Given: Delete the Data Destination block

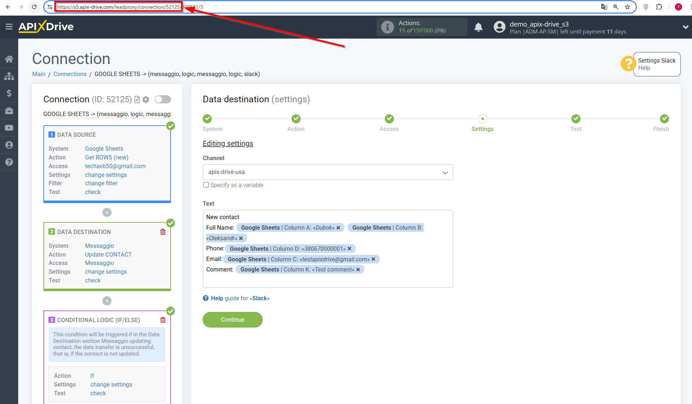Looking at the screenshot, I should coord(163,232).
